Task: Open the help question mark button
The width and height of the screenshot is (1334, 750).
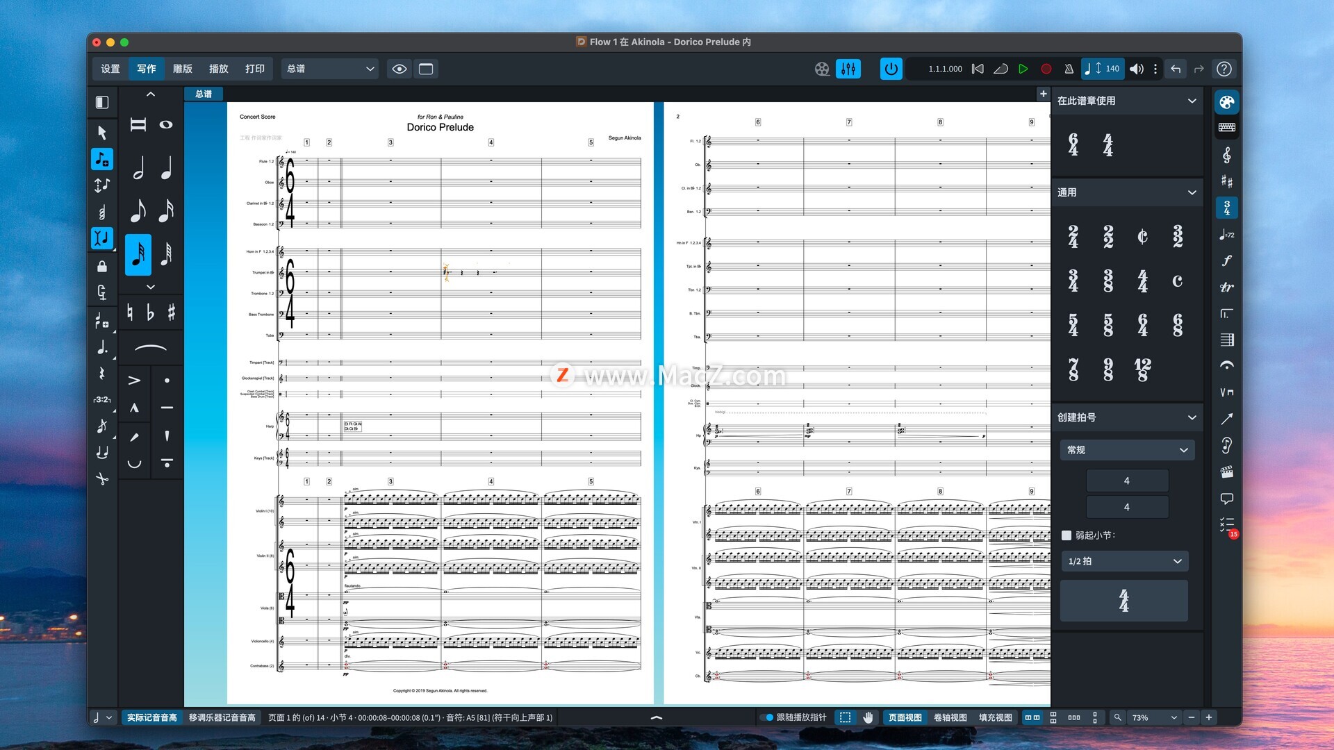Action: [x=1224, y=69]
